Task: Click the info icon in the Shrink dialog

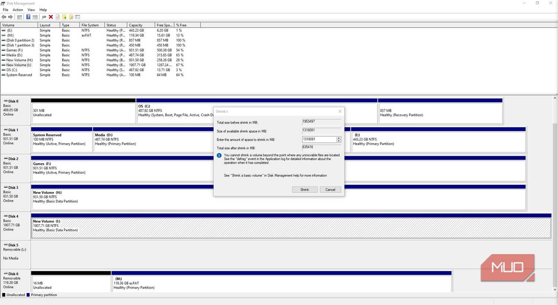Action: [219, 155]
